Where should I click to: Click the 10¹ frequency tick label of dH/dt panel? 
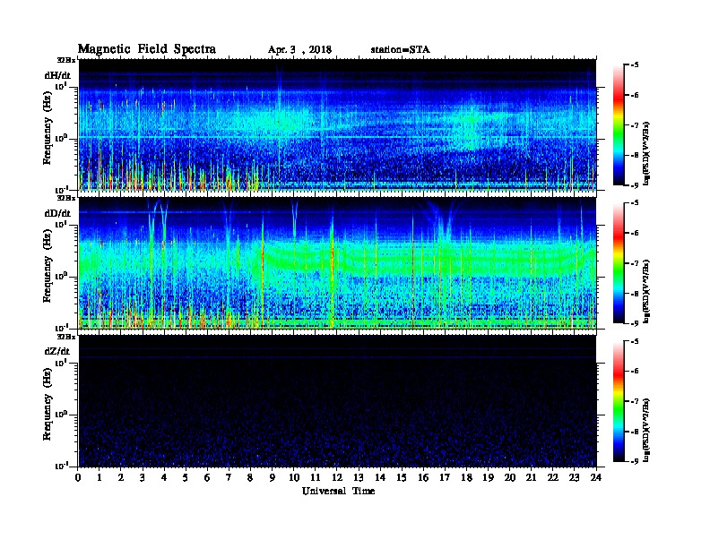(x=62, y=87)
